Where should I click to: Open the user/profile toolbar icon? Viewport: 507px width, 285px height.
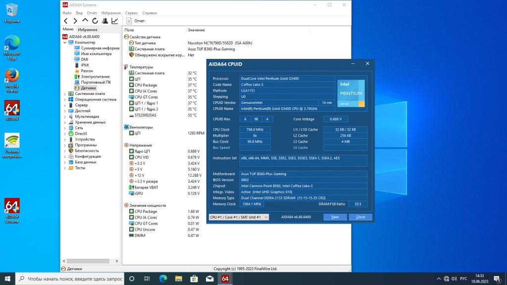(x=105, y=21)
